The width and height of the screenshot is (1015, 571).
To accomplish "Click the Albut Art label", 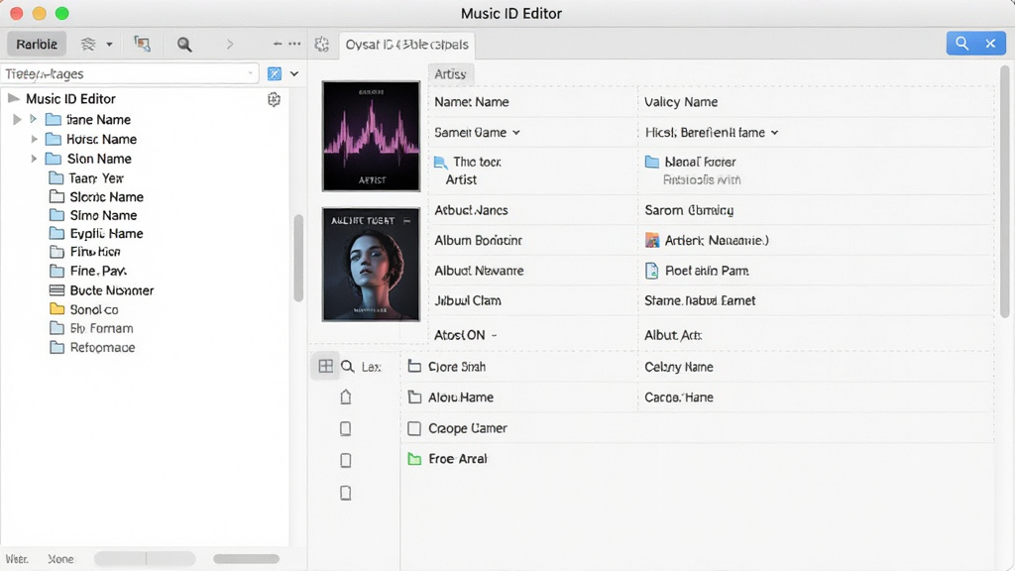I will (673, 335).
